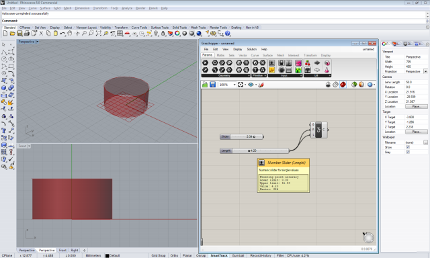Click Grasshopper open file green folder icon
This screenshot has height=258, width=430.
(x=205, y=85)
